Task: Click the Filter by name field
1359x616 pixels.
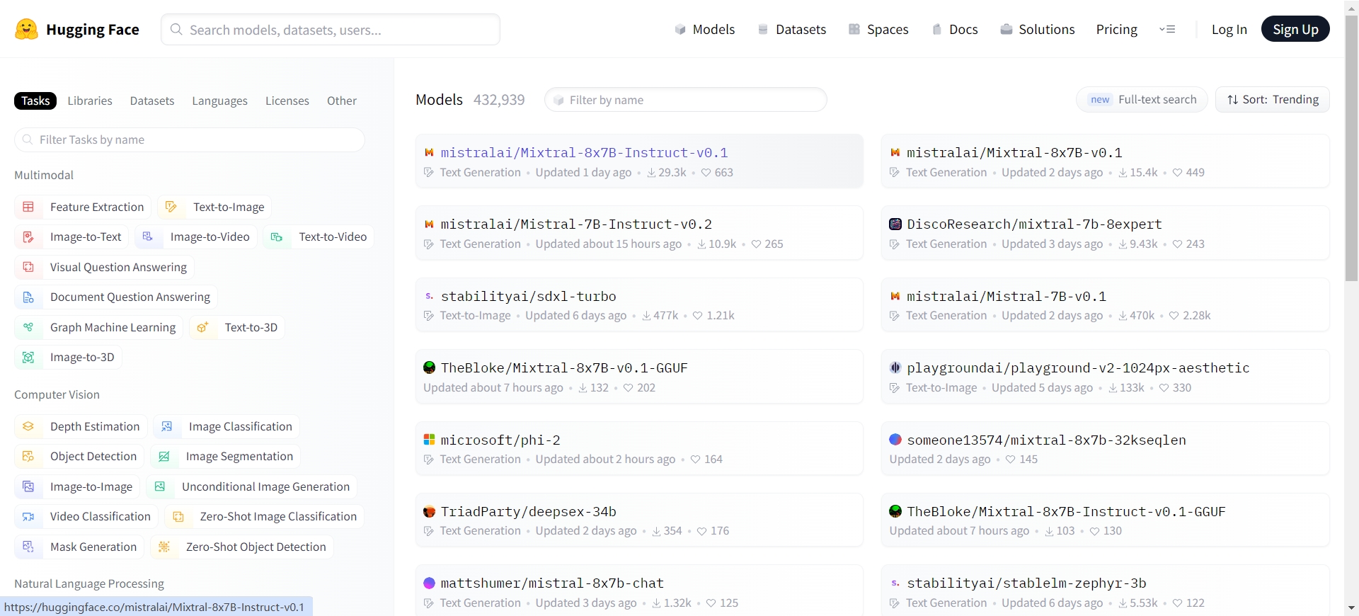Action: [x=685, y=100]
